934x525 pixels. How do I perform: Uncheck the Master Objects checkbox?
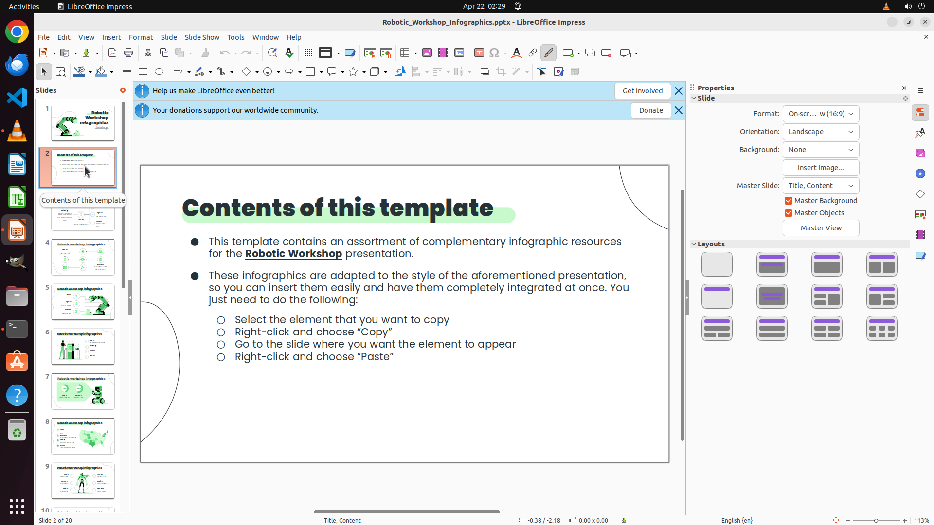[x=789, y=213]
